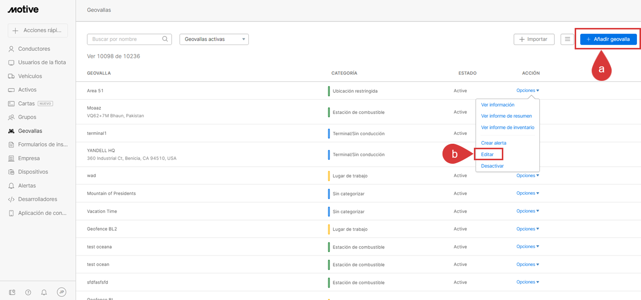Click the GEOVALLA column header
Screen dimensions: 641x300
click(x=99, y=73)
